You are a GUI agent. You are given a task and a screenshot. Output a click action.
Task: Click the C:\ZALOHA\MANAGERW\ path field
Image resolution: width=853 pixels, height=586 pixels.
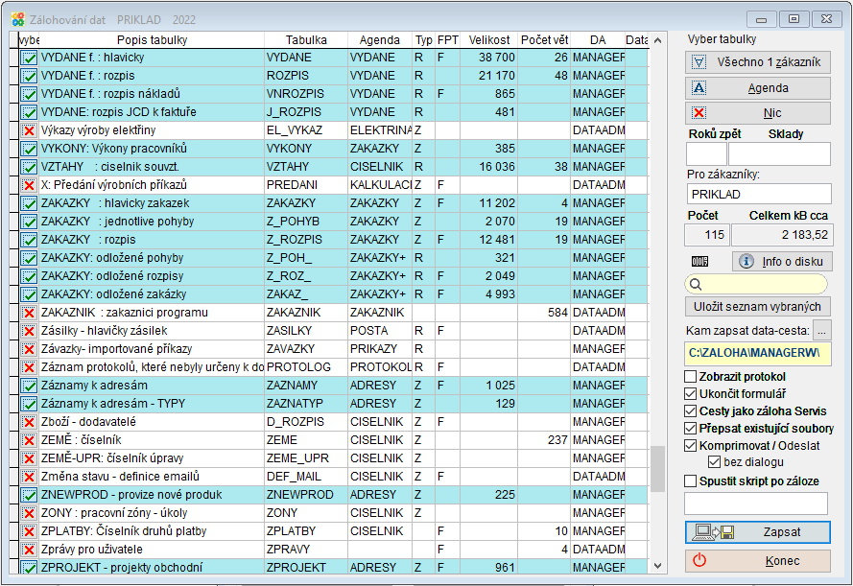pyautogui.click(x=757, y=353)
